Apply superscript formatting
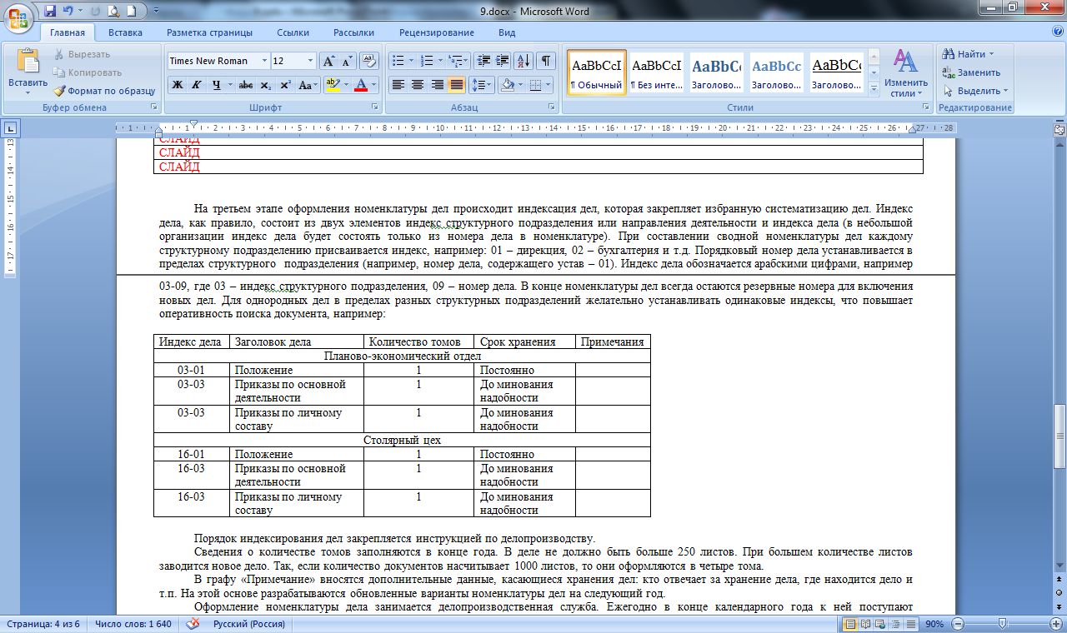Image resolution: width=1067 pixels, height=633 pixels. [x=285, y=85]
